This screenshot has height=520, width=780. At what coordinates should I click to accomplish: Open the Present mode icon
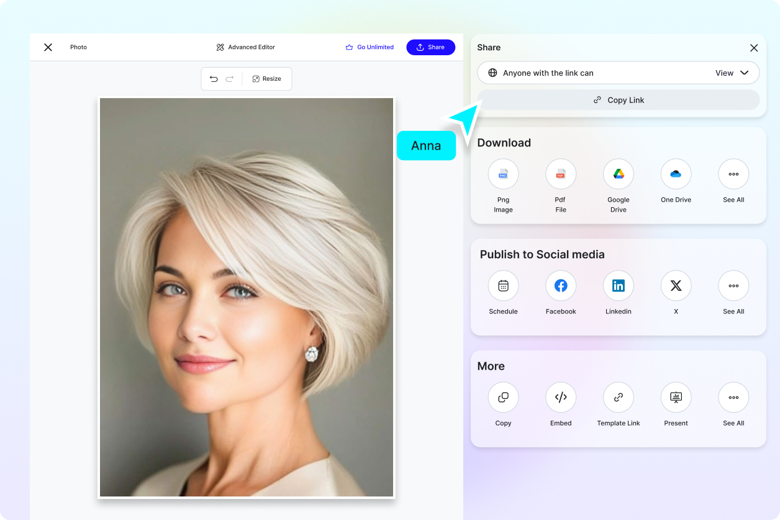tap(676, 397)
